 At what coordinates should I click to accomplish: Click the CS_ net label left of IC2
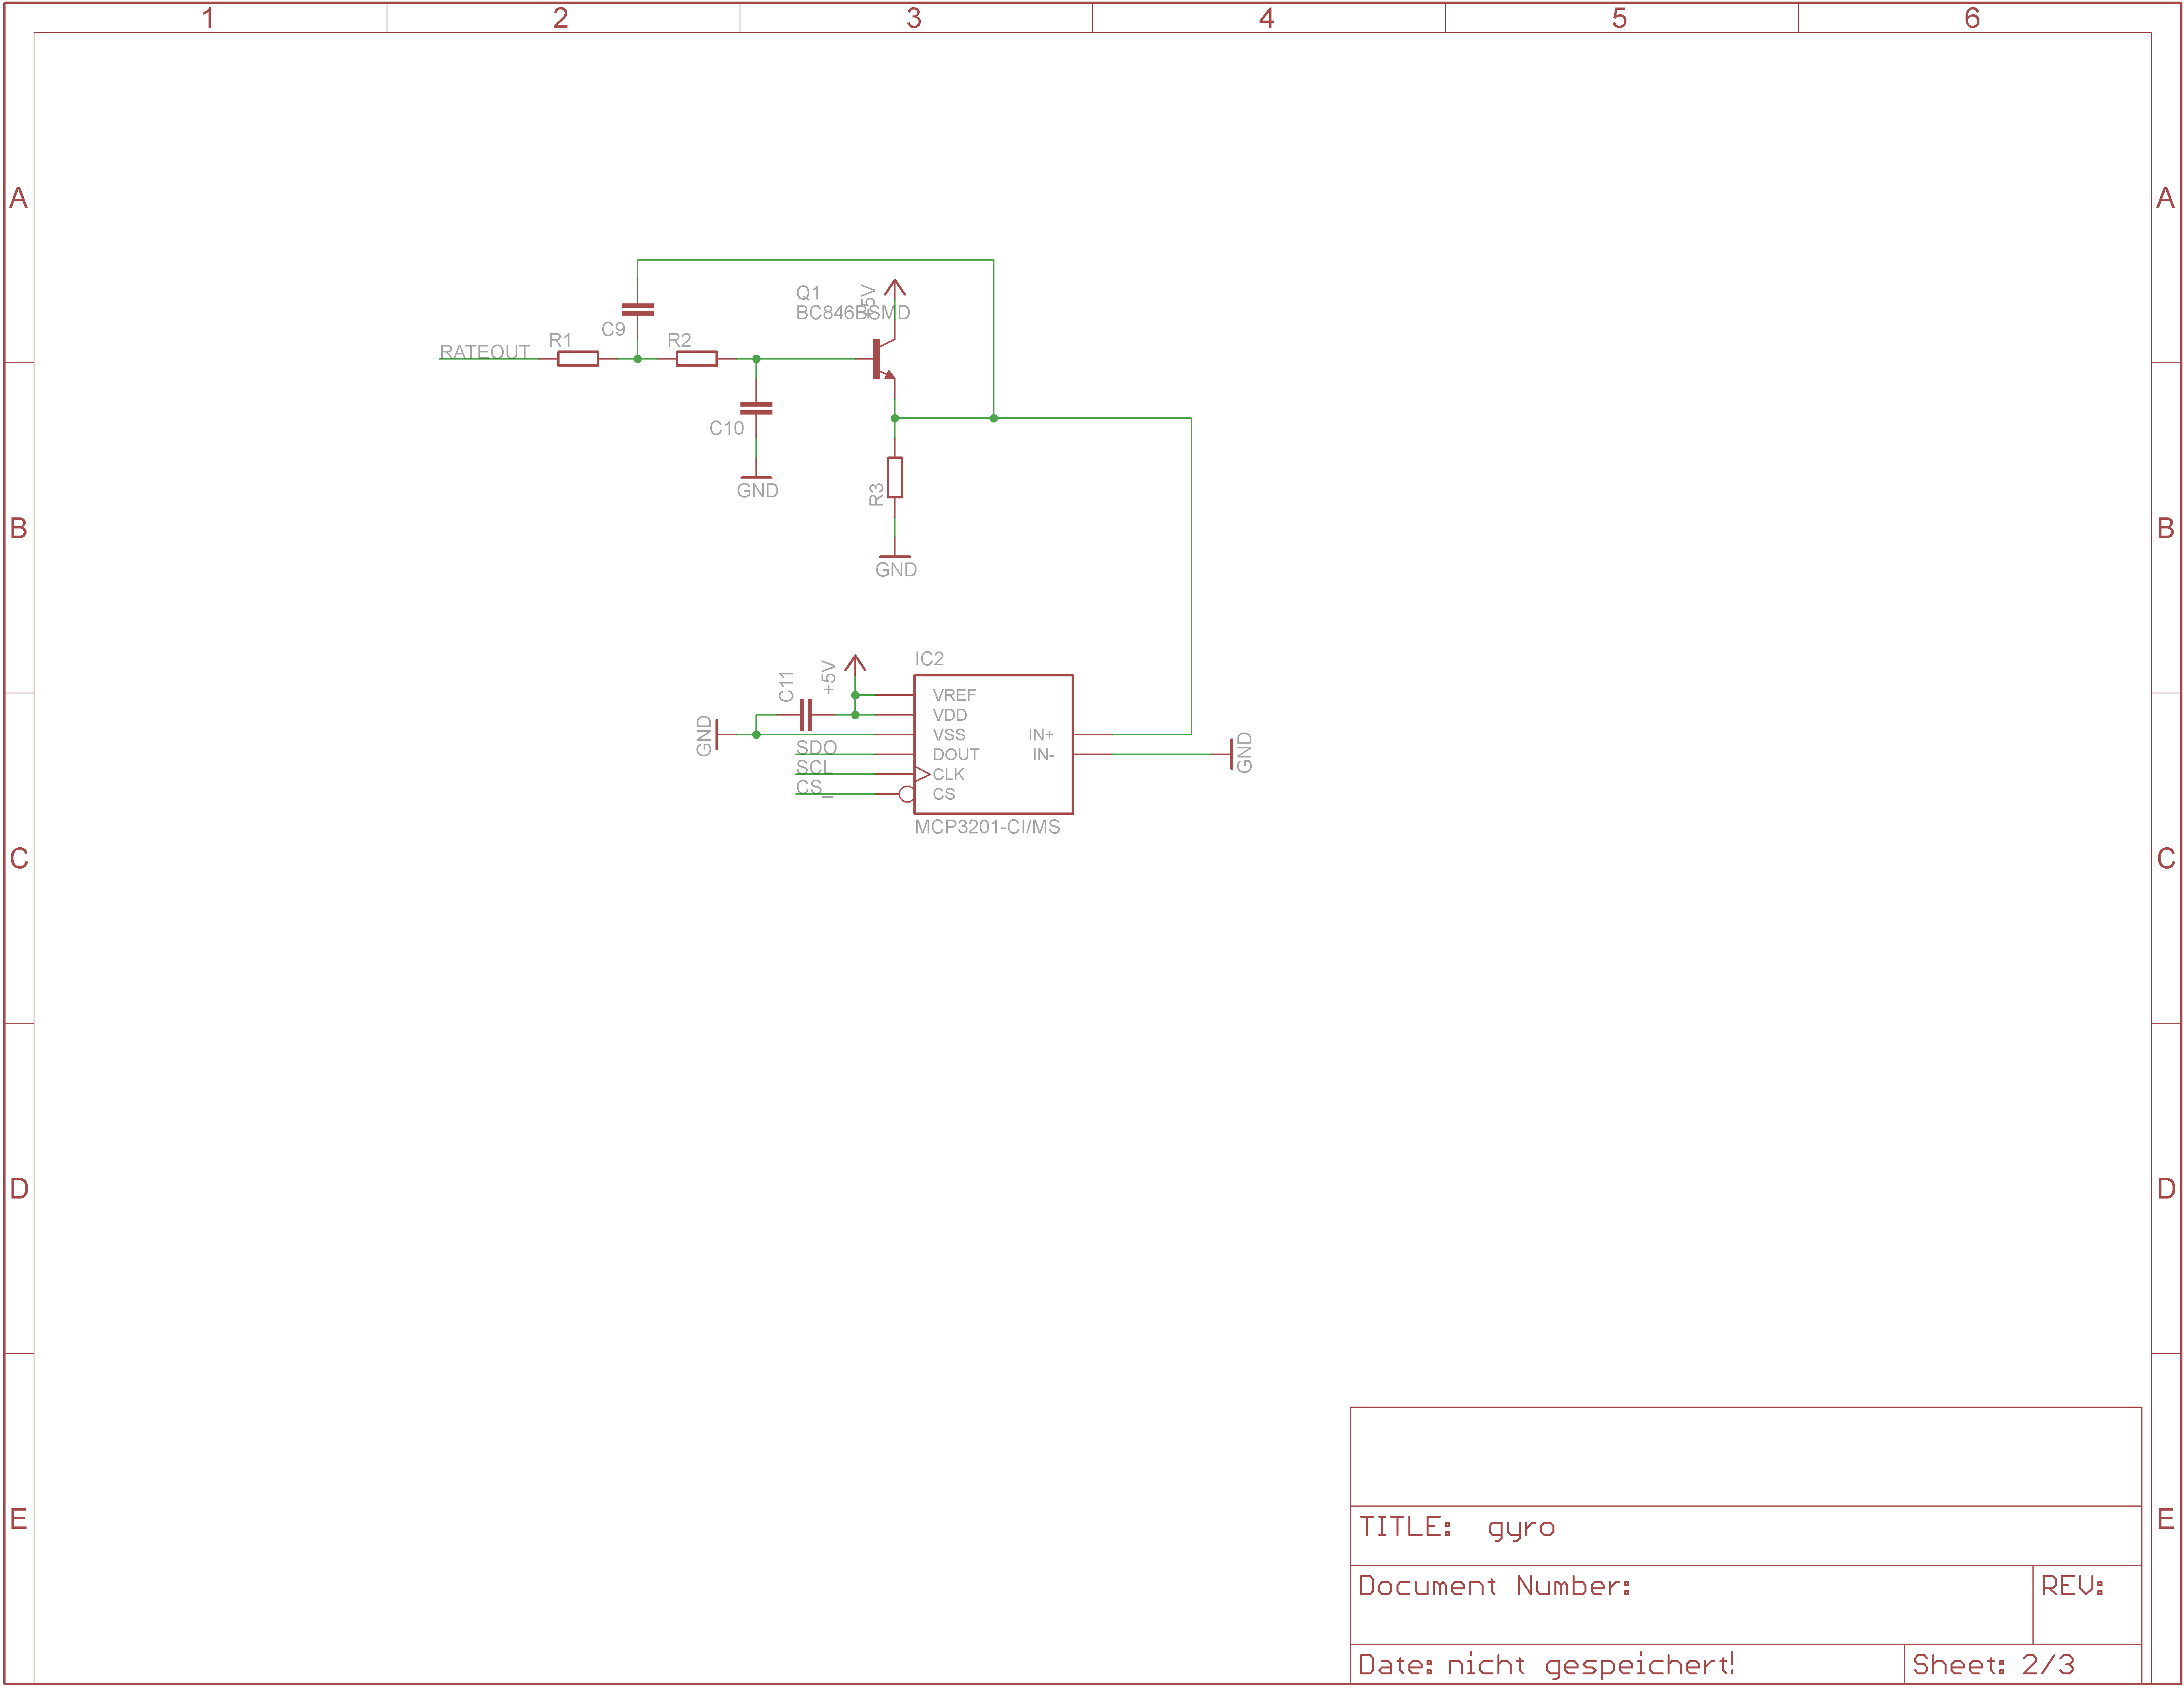tap(814, 788)
